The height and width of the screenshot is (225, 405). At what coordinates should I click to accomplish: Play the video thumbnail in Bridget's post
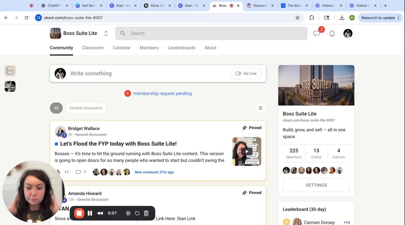point(247,151)
